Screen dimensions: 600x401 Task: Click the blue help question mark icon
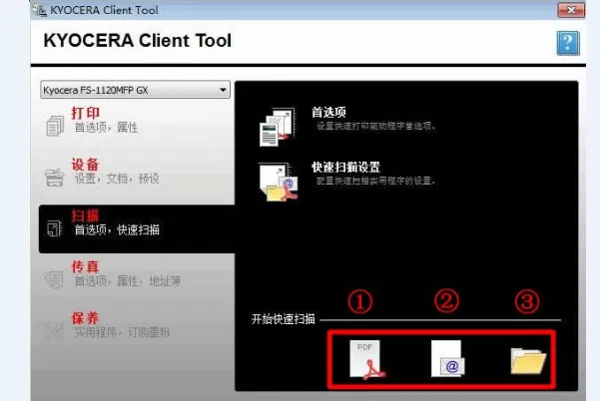click(x=568, y=44)
